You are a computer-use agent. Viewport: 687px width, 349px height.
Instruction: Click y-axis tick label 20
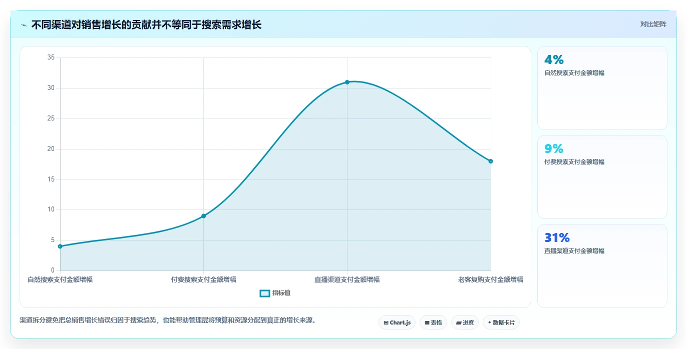pos(51,149)
